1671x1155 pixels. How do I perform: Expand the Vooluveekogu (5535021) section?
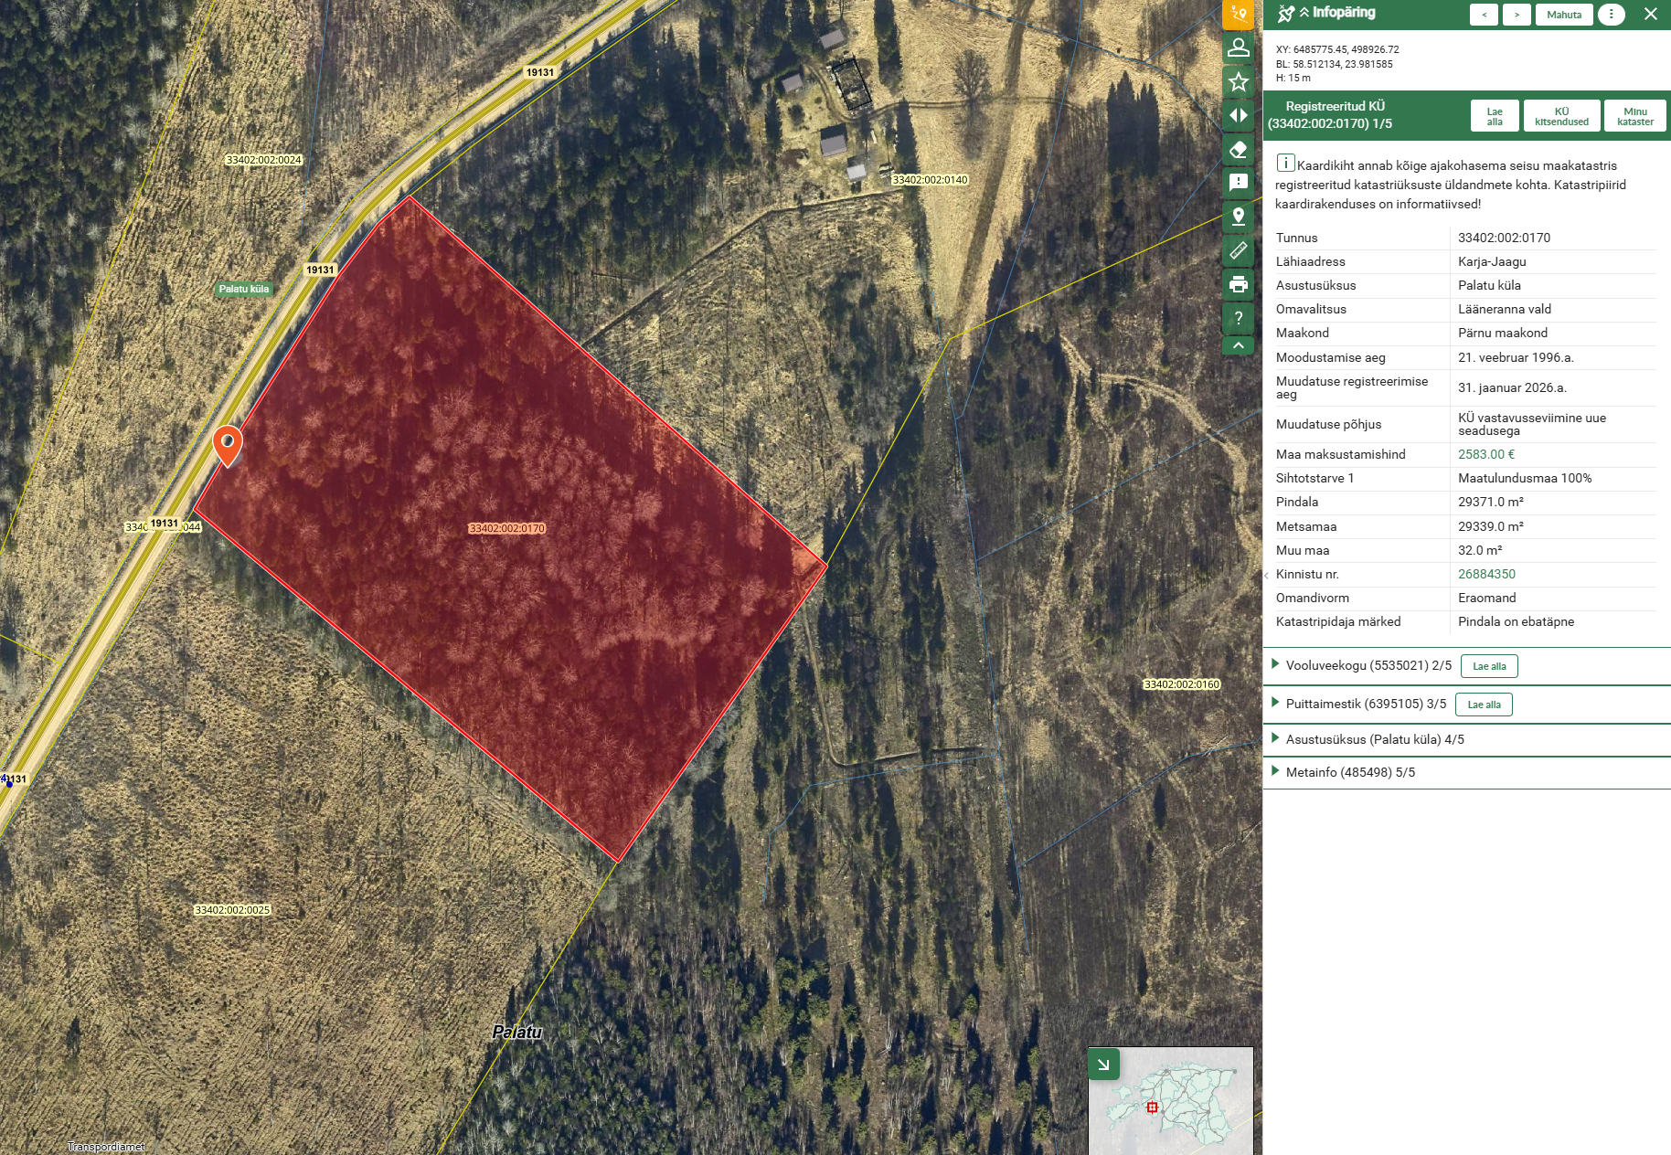pyautogui.click(x=1275, y=665)
